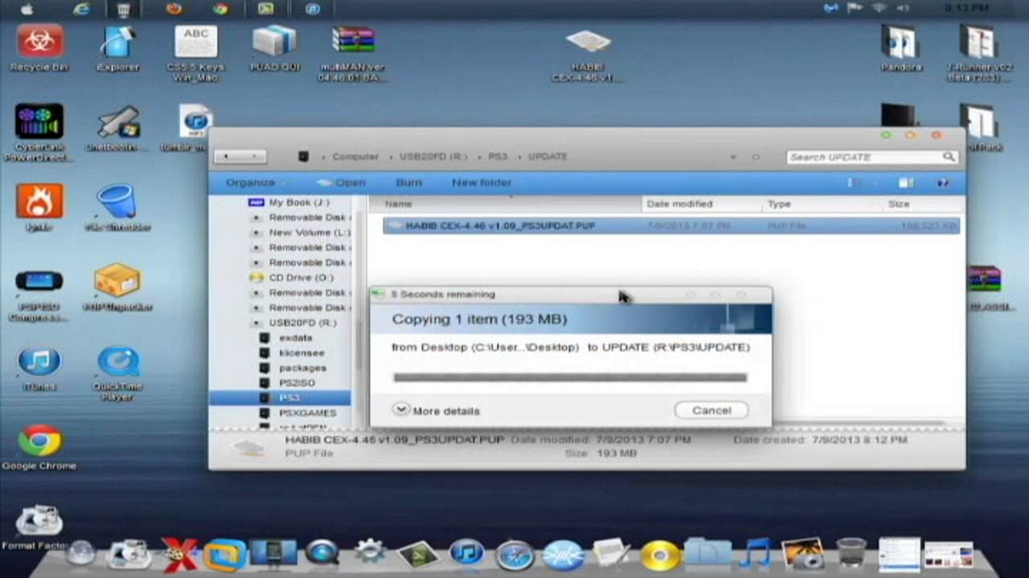Launch UNetbootin from the desktop
1029x578 pixels.
pos(117,128)
